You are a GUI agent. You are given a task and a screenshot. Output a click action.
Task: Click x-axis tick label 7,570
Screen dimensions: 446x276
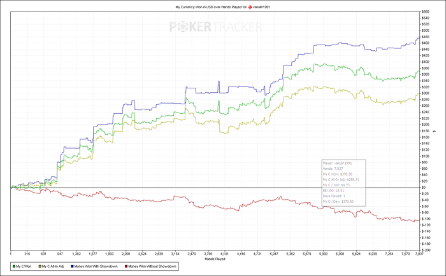click(x=406, y=254)
